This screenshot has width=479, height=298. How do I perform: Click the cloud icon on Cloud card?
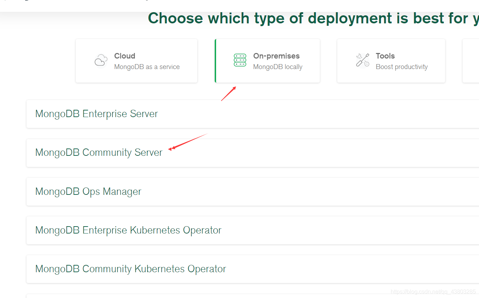pyautogui.click(x=101, y=60)
